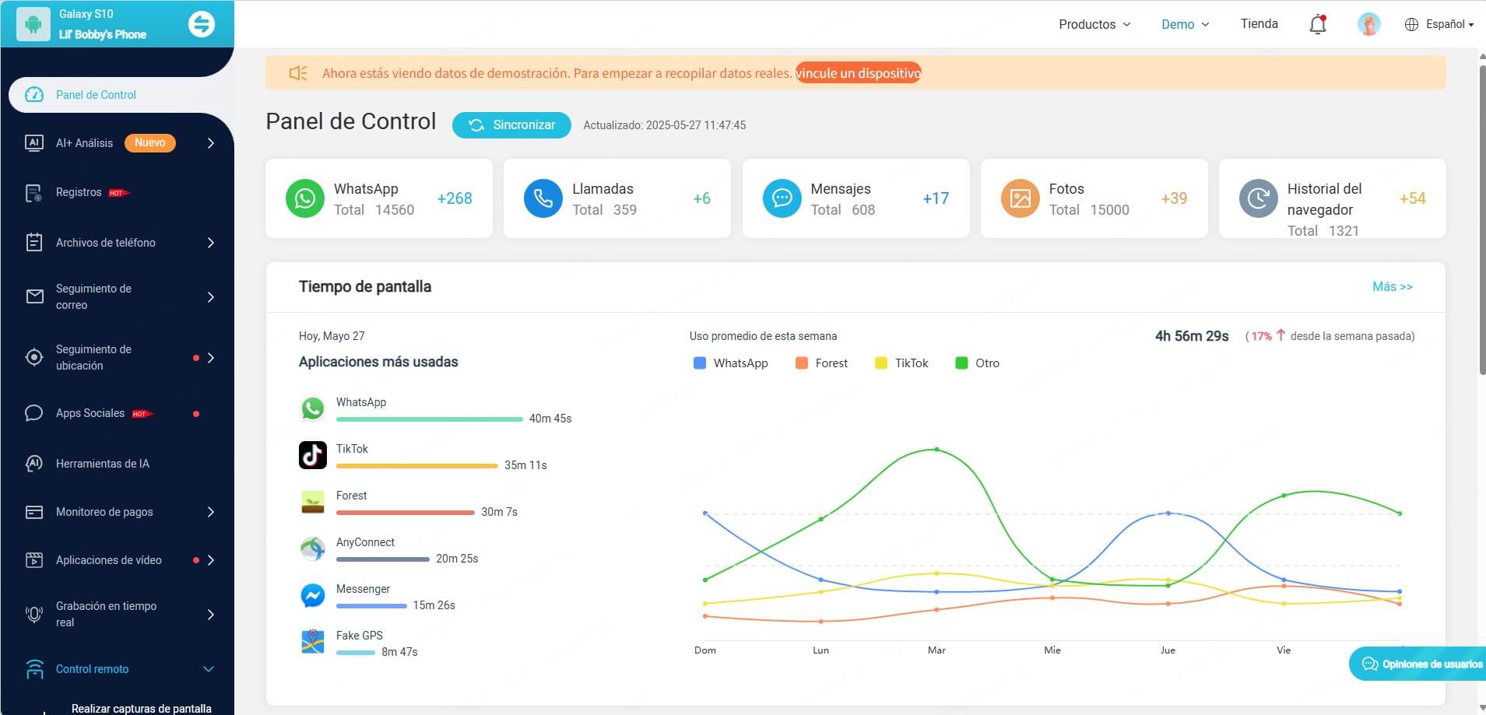Click the Control remoto wifi icon
The height and width of the screenshot is (715, 1486).
point(34,669)
